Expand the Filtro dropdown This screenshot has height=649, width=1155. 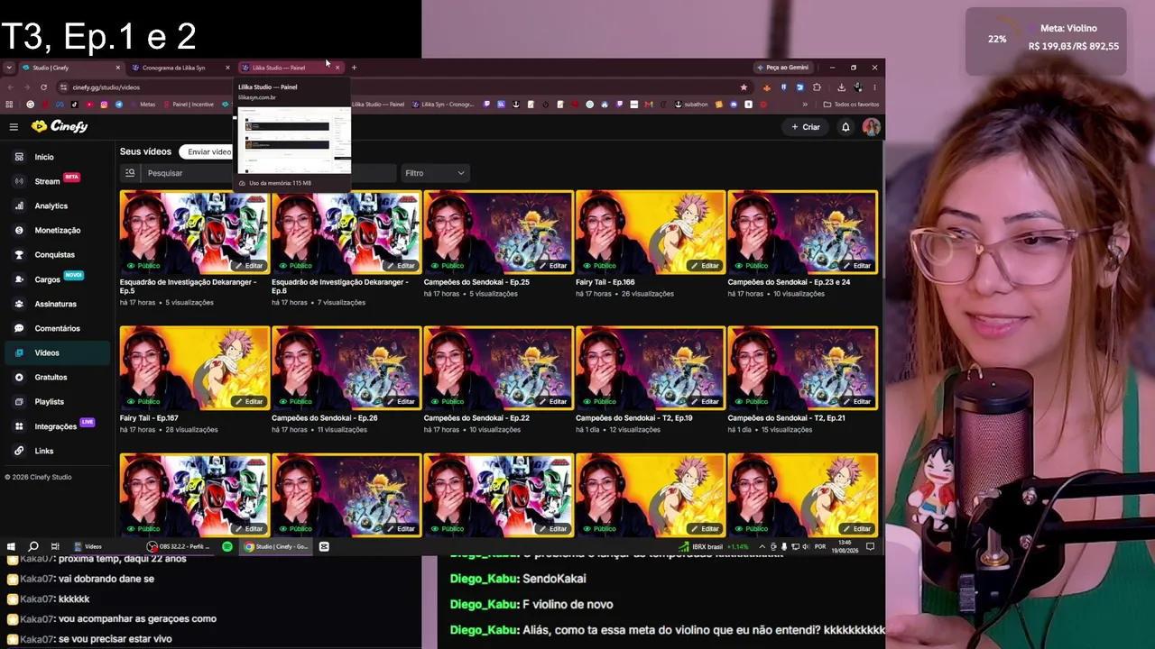(434, 173)
